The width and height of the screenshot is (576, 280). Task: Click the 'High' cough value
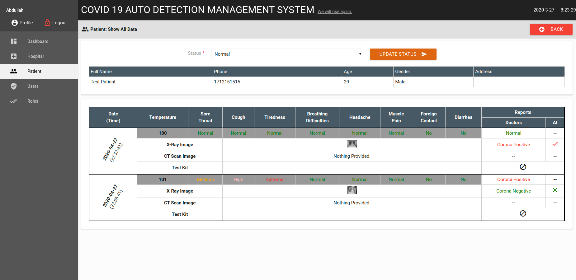coord(238,180)
